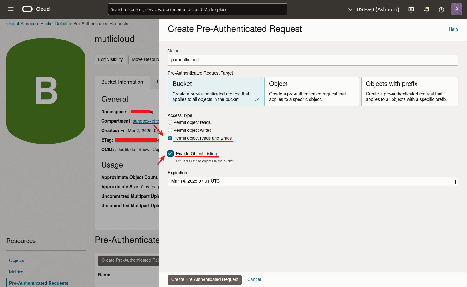Select Permit object reads radio button

point(170,122)
